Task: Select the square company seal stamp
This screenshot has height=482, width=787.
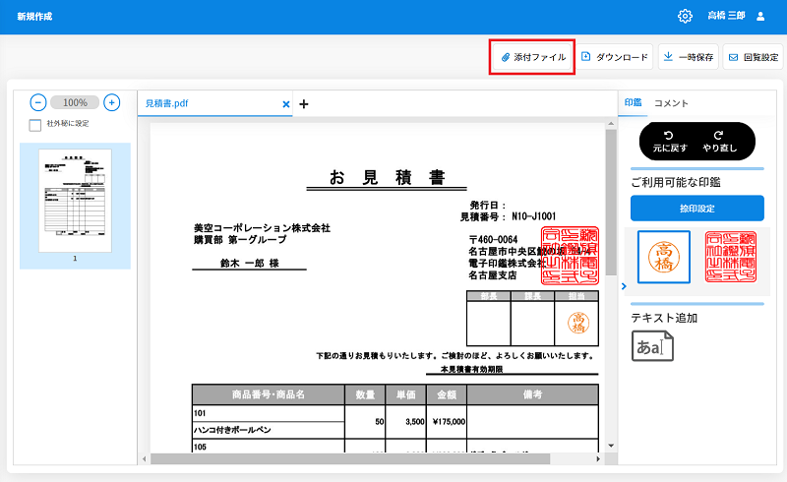Action: click(x=730, y=257)
